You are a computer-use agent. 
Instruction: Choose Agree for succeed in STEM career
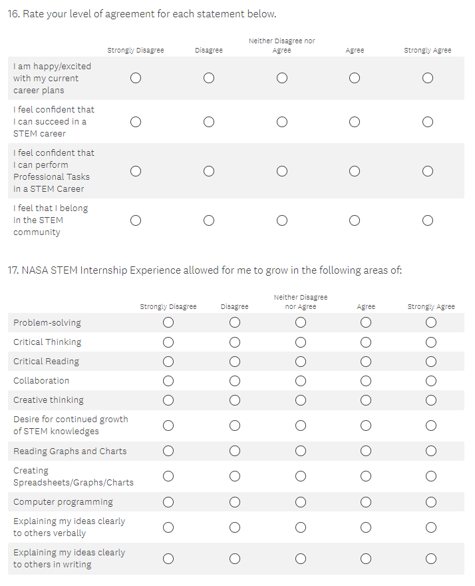(355, 122)
